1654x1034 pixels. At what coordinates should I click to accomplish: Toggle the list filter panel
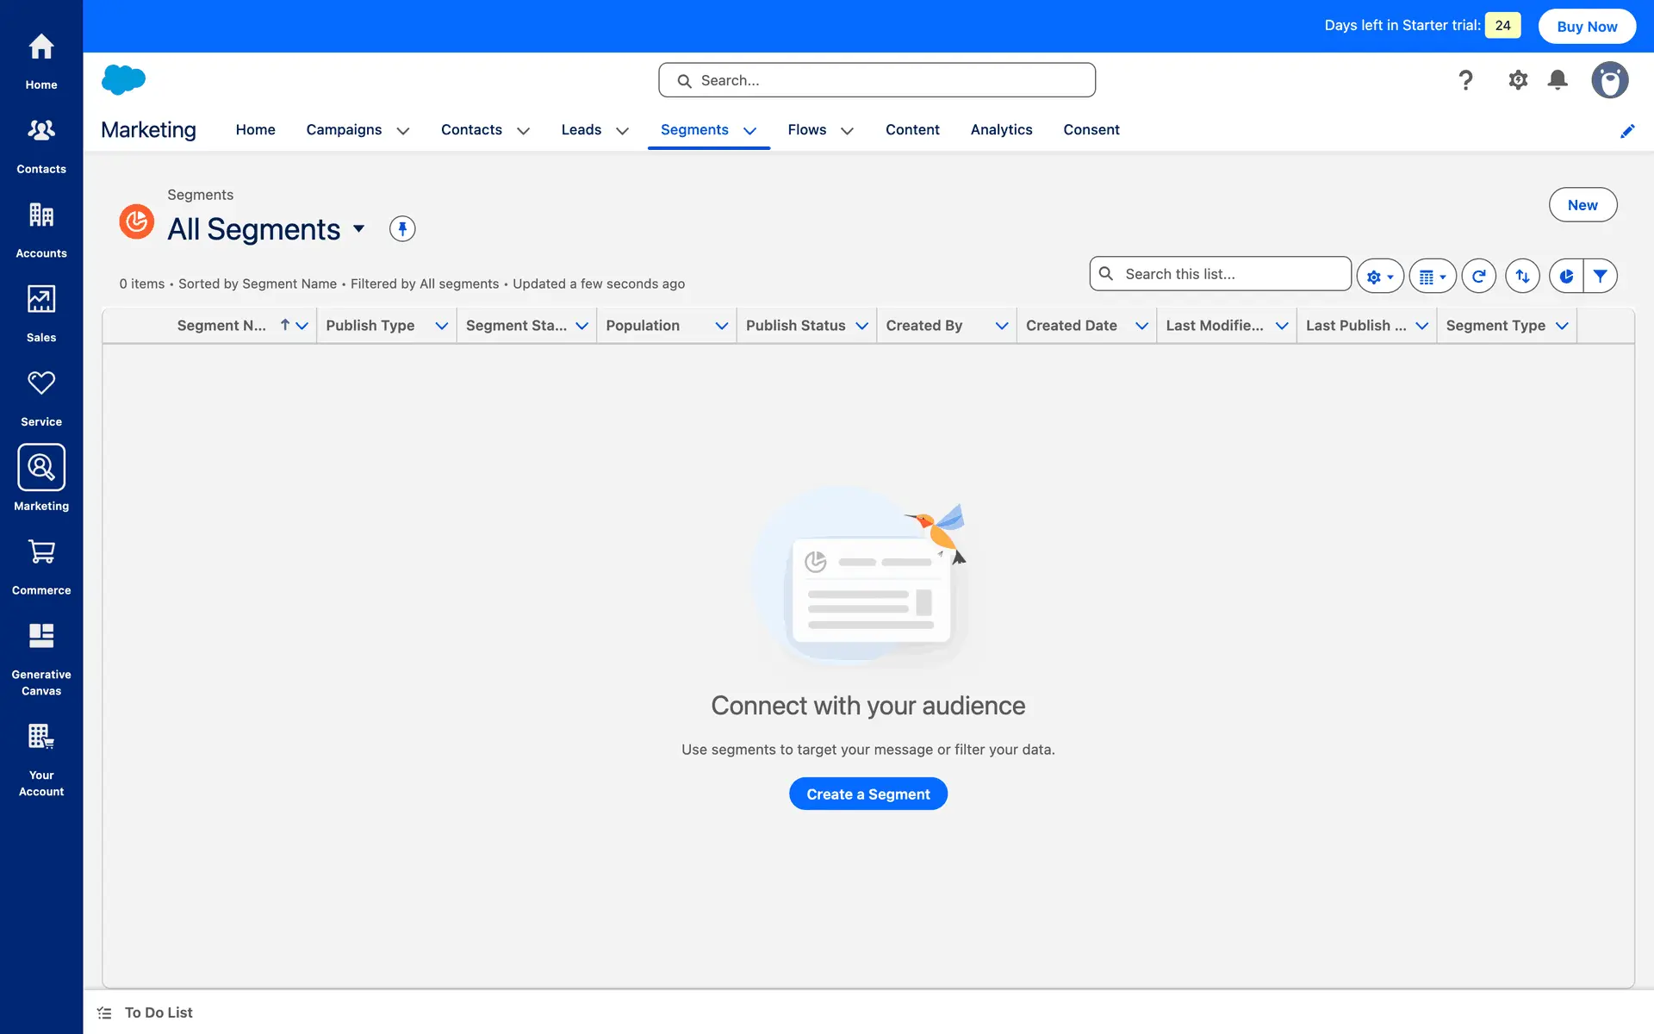coord(1600,276)
